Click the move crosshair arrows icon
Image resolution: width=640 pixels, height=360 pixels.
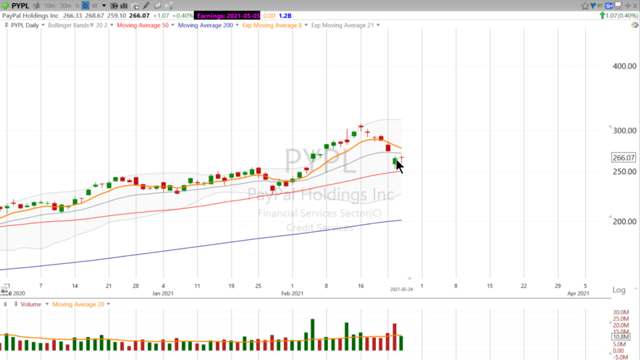(x=628, y=6)
